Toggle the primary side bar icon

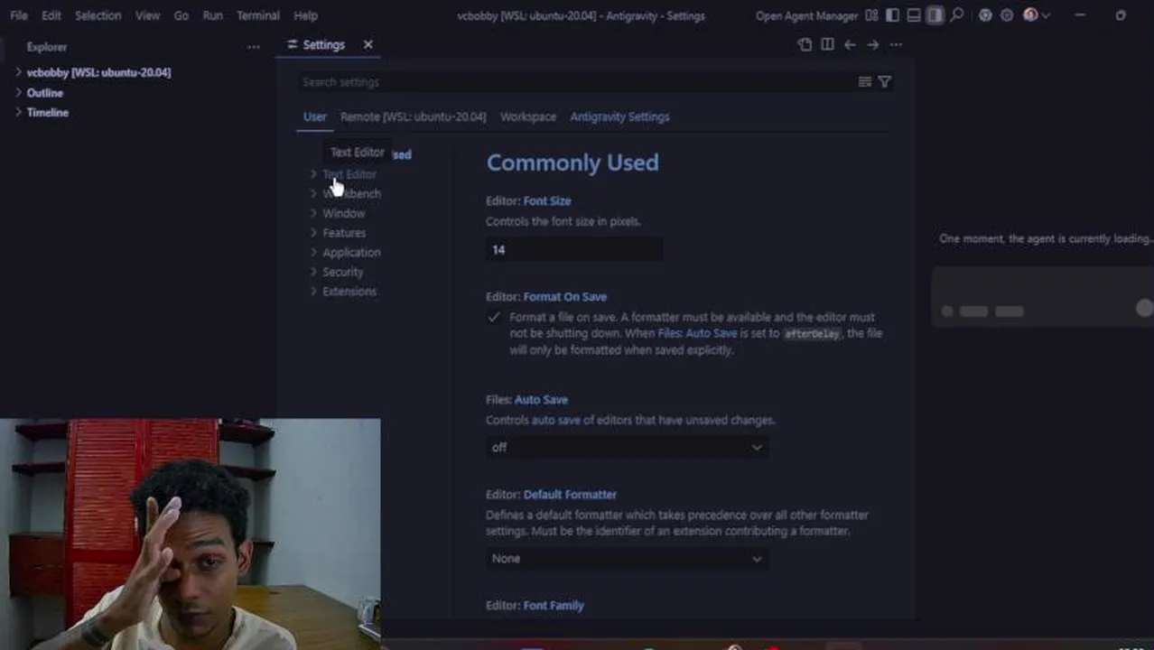(892, 15)
